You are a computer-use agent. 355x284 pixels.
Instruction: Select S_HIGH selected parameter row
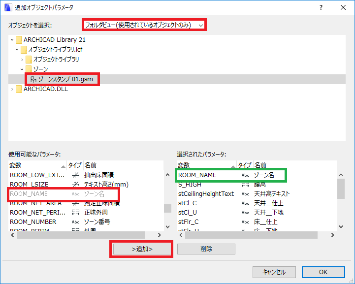257,185
